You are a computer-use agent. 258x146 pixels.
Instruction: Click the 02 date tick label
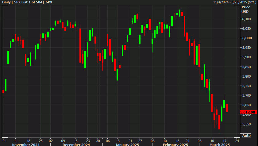pos(51,141)
